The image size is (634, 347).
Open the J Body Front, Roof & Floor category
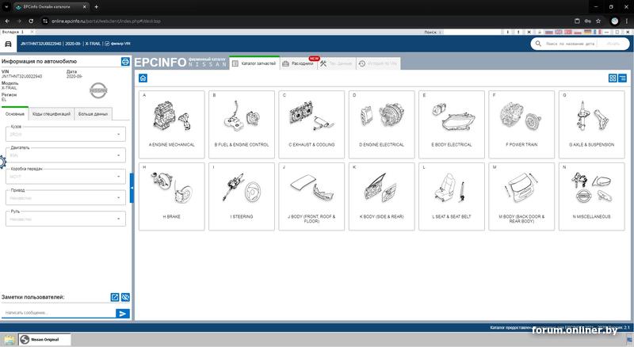(311, 196)
